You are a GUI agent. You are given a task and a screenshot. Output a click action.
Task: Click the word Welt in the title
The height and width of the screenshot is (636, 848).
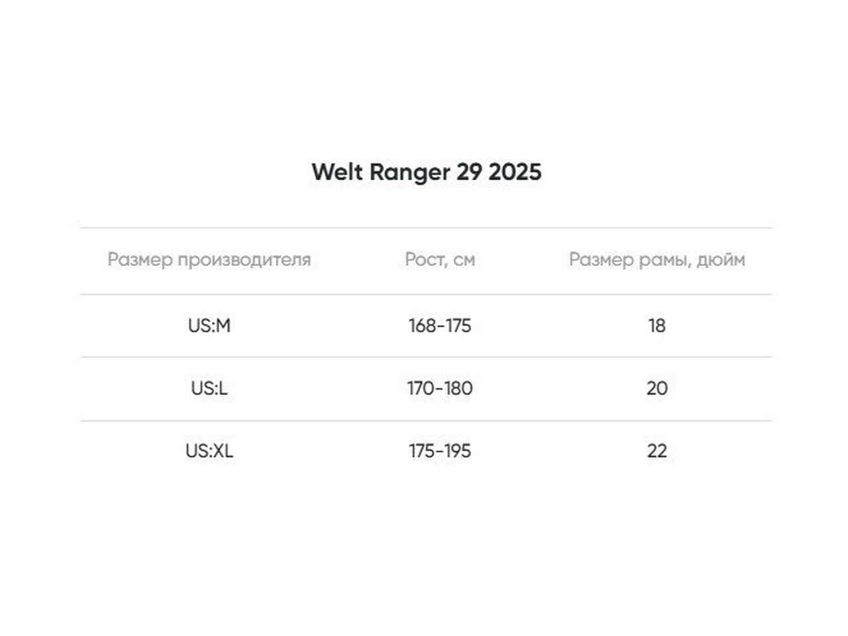coord(337,172)
